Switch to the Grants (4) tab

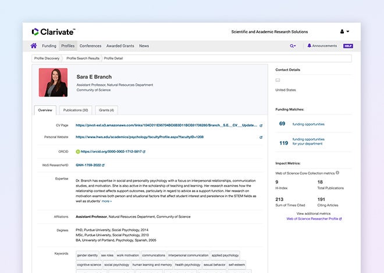point(106,110)
